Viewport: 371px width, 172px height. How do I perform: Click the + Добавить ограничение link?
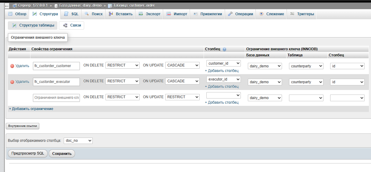click(x=31, y=109)
